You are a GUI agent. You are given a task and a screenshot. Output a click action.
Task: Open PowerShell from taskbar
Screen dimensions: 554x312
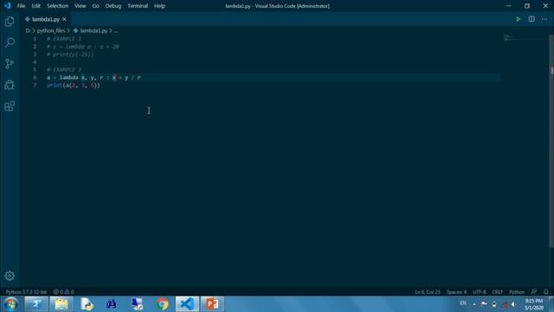[x=36, y=304]
